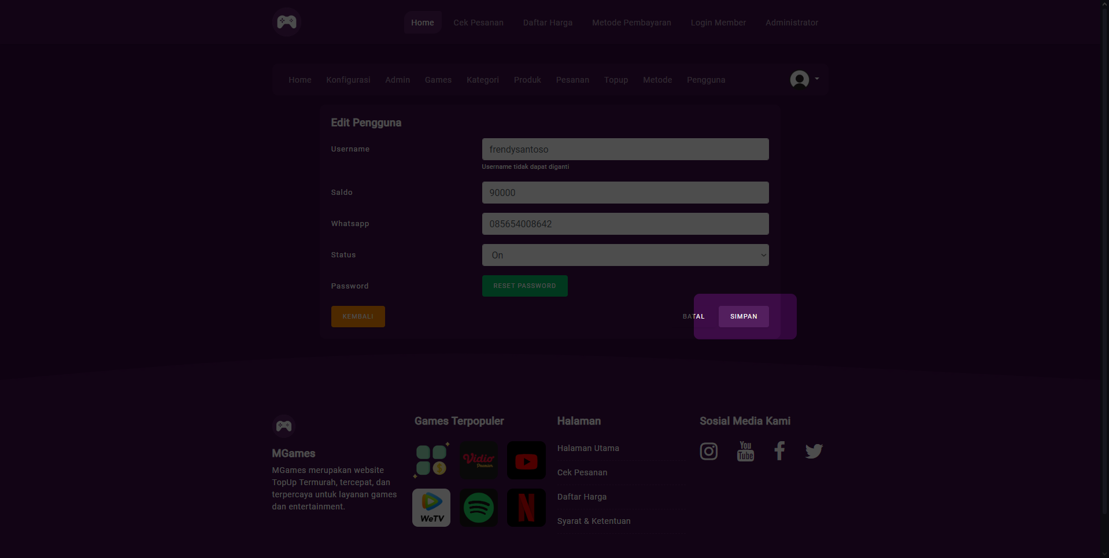Go to Home in the top navbar
This screenshot has width=1109, height=558.
423,23
